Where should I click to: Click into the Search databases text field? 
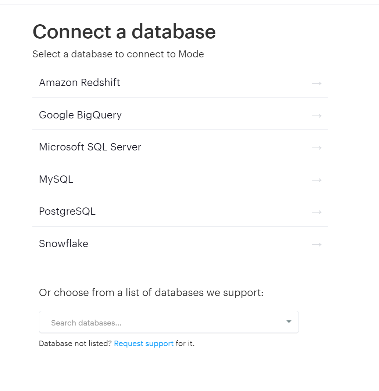169,322
